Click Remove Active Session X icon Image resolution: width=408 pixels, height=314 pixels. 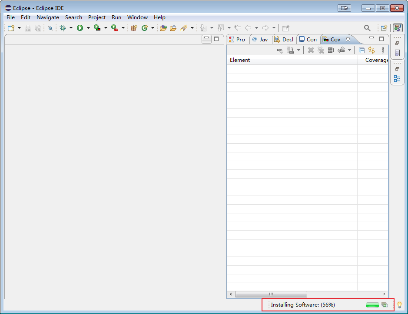click(311, 50)
